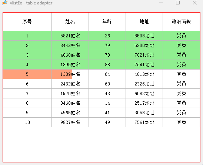203x165 pixels.
Task: Click age cell 14 in row 8
Action: (x=107, y=103)
